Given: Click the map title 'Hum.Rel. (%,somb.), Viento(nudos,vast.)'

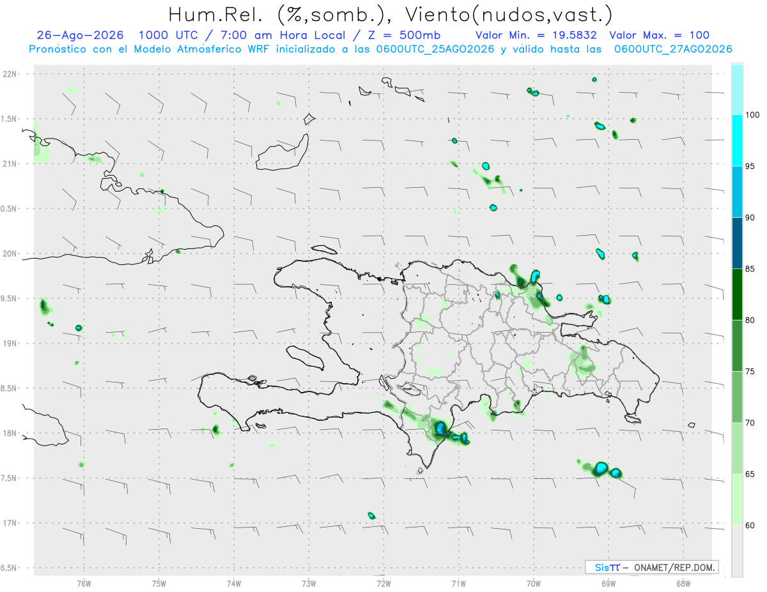Looking at the screenshot, I should [x=391, y=14].
